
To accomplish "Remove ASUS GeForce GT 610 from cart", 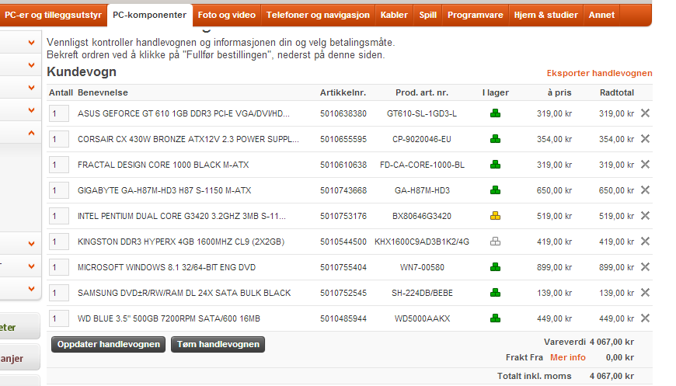I will [x=645, y=113].
